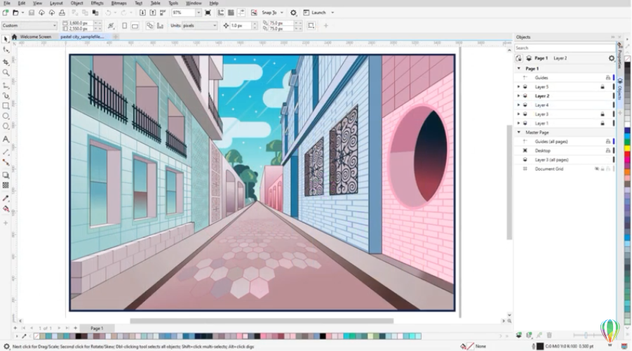Image resolution: width=632 pixels, height=351 pixels.
Task: Click the New document icon
Action: (5, 13)
